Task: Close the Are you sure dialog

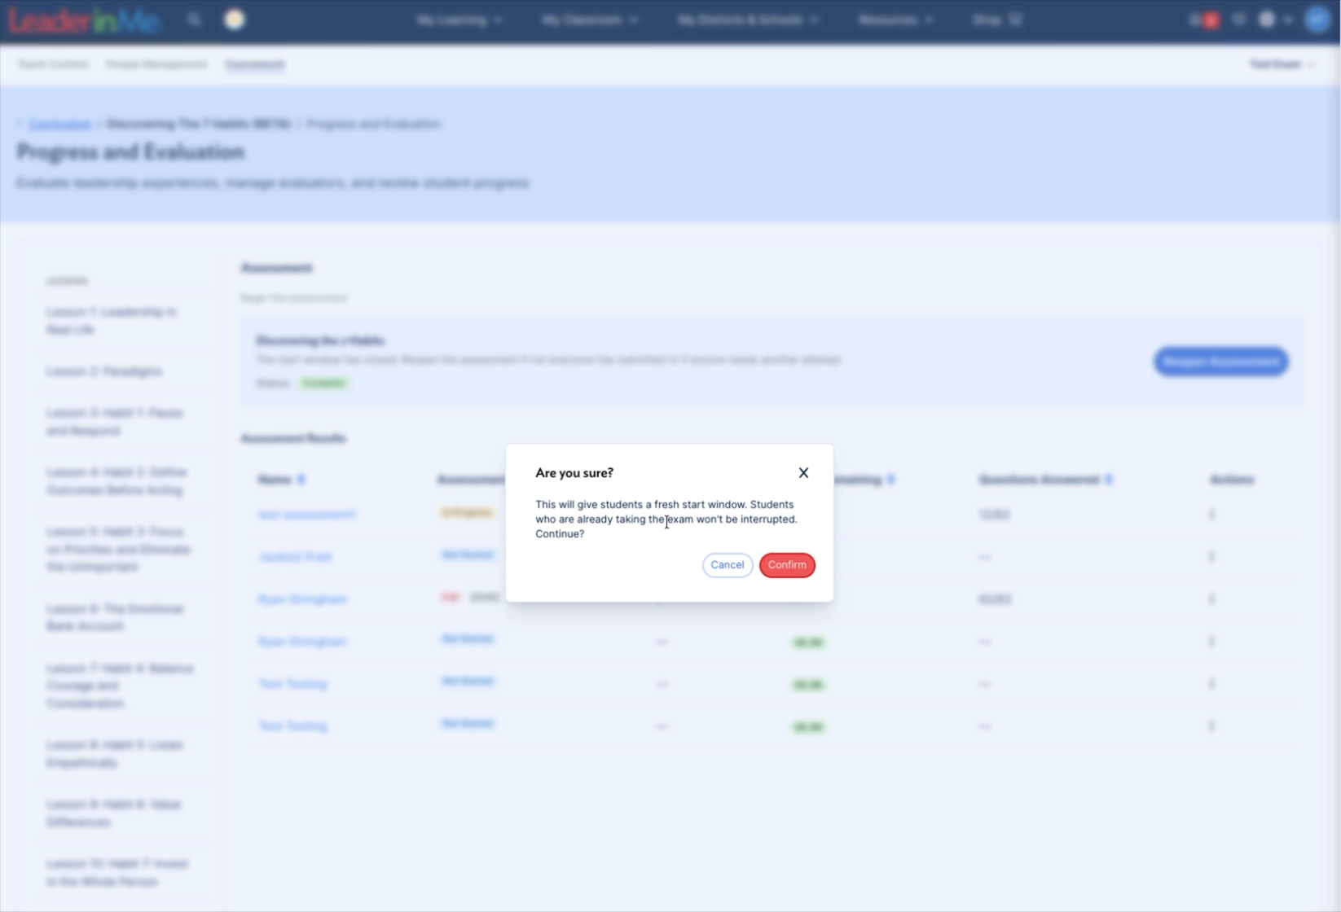Action: 803,473
